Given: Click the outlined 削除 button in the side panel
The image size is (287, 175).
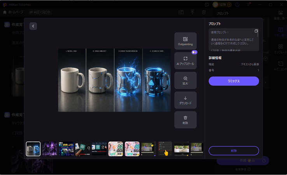Looking at the screenshot, I should coord(234,150).
